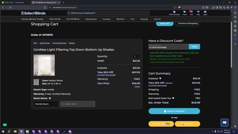Click the SelectBlinds logo
Image resolution: width=238 pixels, height=134 pixels.
point(33,13)
